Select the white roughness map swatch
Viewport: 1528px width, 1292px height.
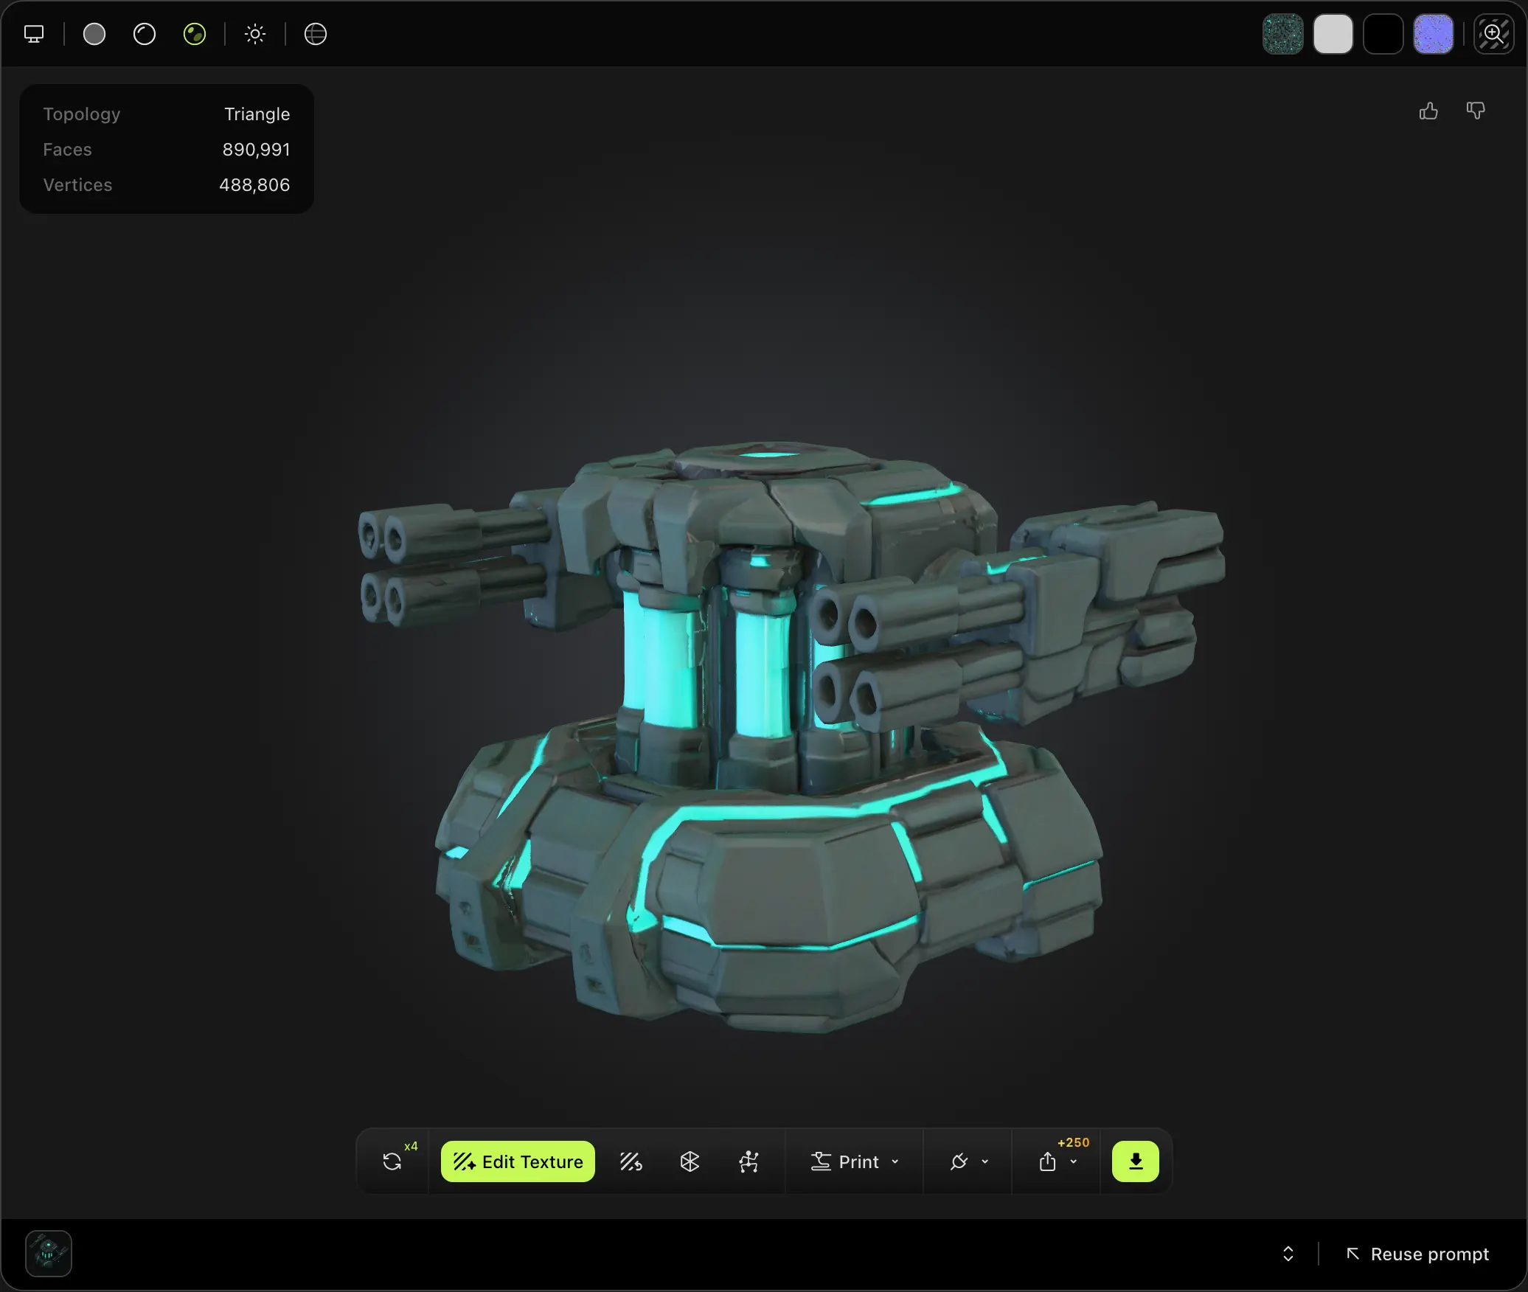tap(1334, 34)
